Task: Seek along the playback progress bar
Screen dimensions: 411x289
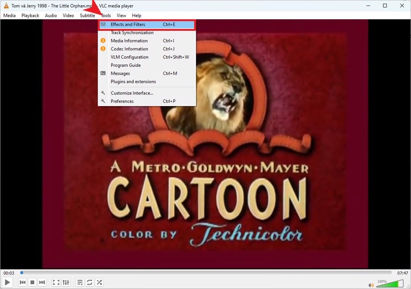Action: coord(206,273)
